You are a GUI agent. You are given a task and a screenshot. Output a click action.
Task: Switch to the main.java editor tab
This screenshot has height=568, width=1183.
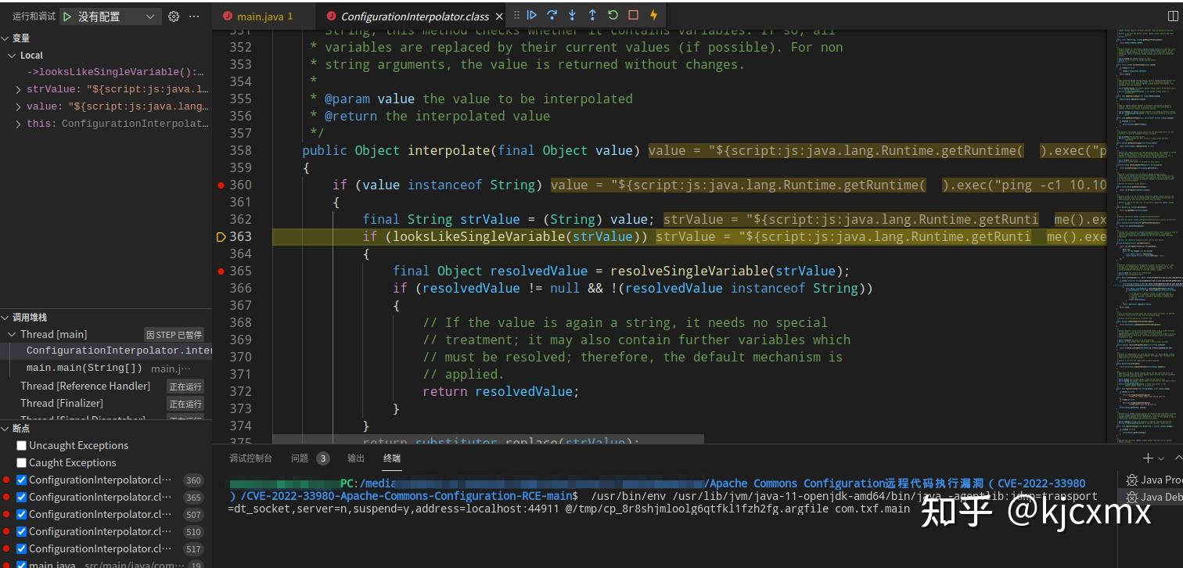pos(264,16)
